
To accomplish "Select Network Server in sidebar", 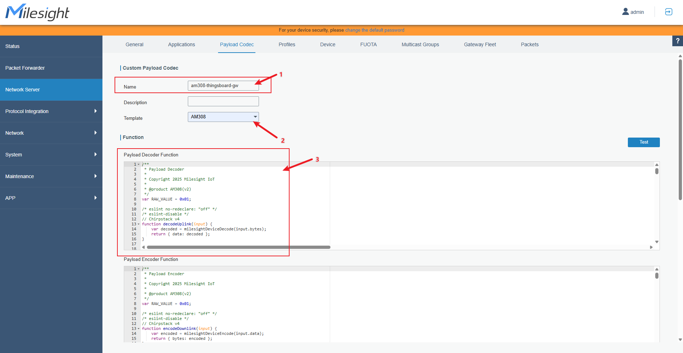I will pos(51,90).
